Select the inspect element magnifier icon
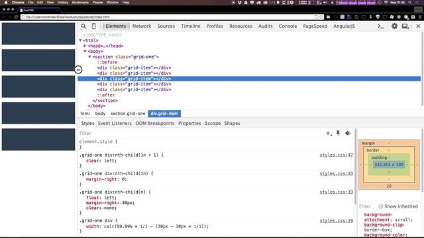The width and height of the screenshot is (424, 238). pyautogui.click(x=83, y=26)
